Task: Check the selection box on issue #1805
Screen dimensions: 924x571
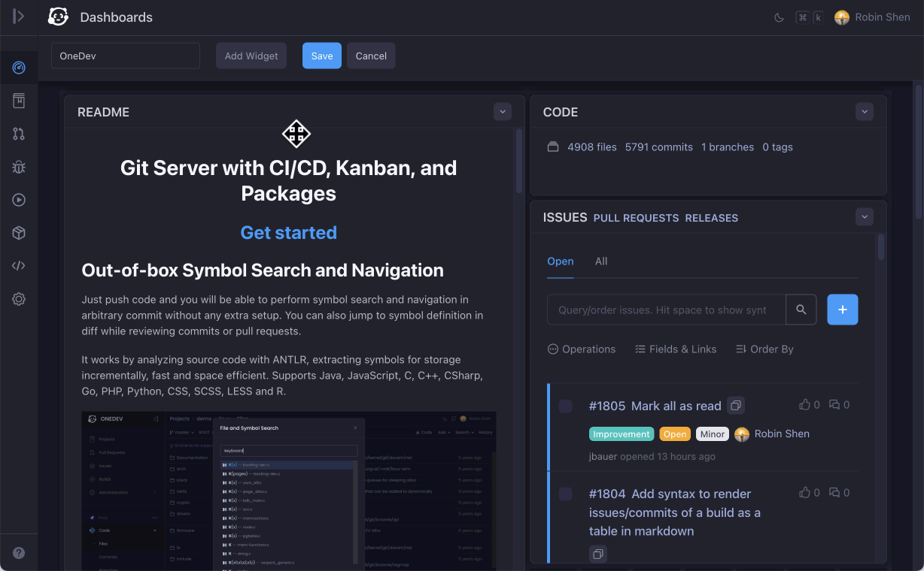Action: (x=565, y=405)
